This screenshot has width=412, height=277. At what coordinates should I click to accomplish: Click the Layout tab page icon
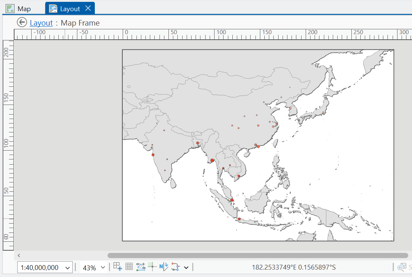[x=53, y=9]
